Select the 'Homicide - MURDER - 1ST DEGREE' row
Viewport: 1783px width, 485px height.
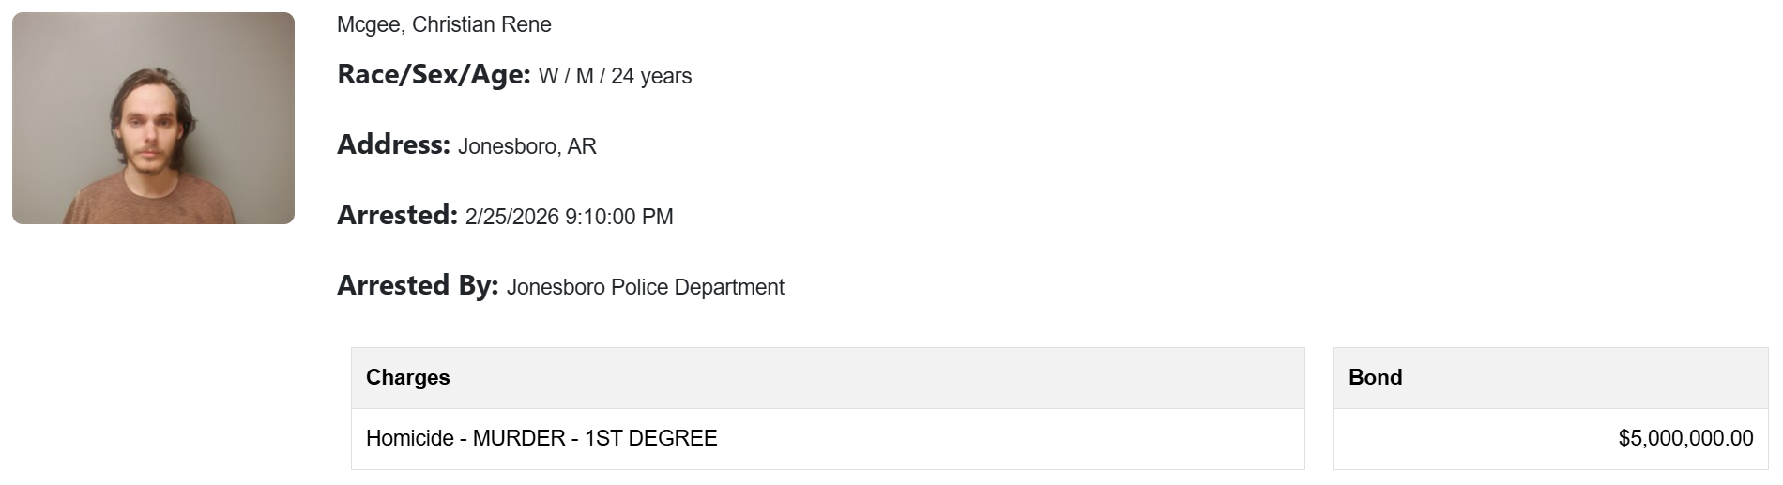(x=827, y=438)
